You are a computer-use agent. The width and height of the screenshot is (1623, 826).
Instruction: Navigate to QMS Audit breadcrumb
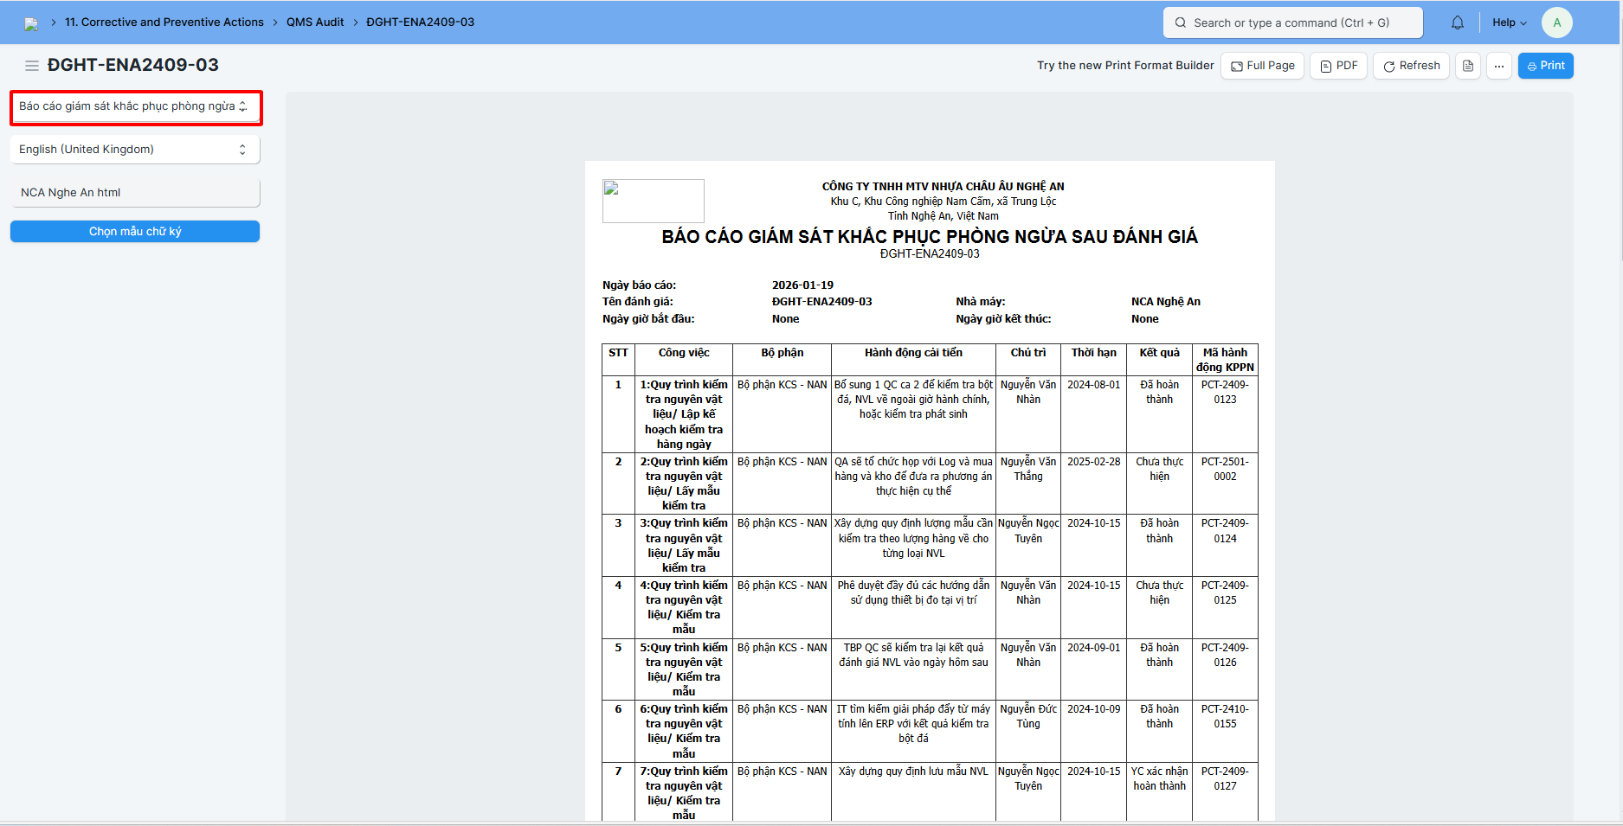click(315, 22)
